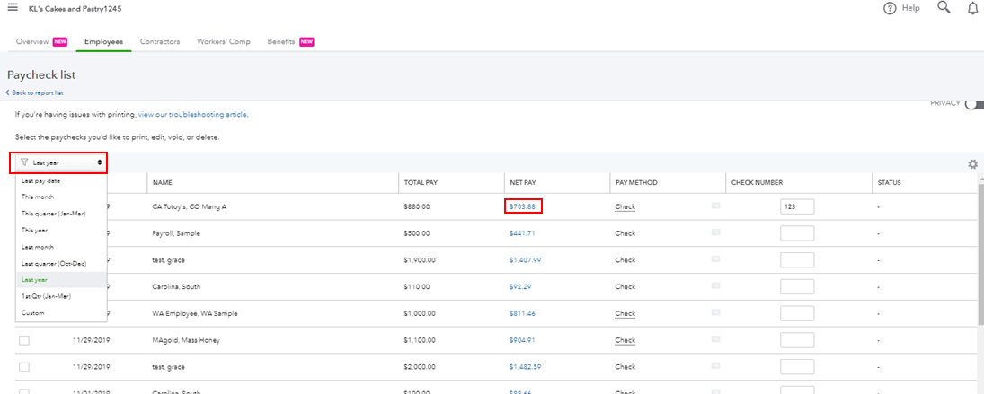Open net pay $703.88 paycheck link
Image resolution: width=984 pixels, height=394 pixels.
pos(522,206)
